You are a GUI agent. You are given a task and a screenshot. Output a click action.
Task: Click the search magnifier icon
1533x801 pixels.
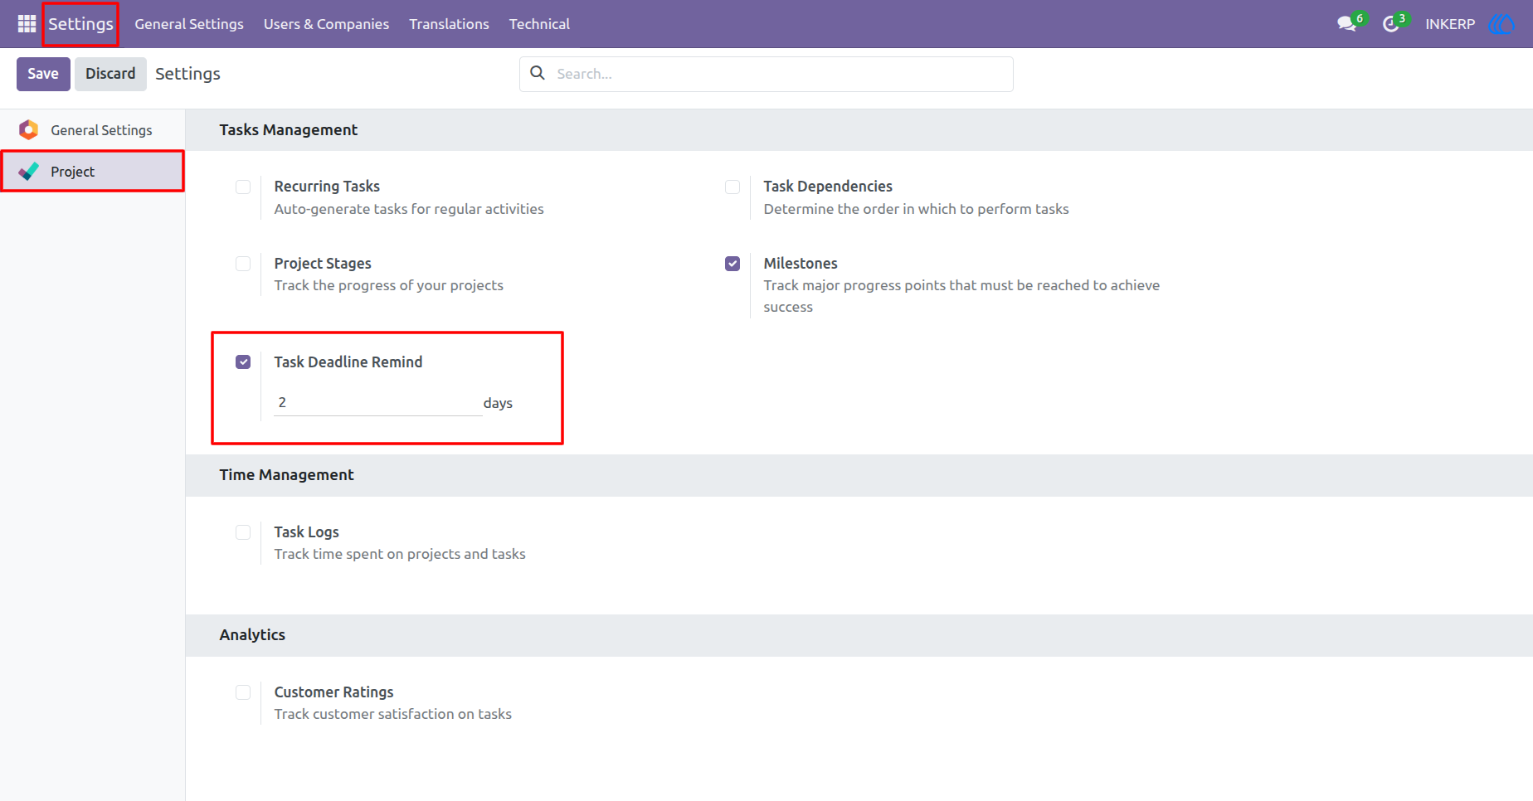[538, 73]
